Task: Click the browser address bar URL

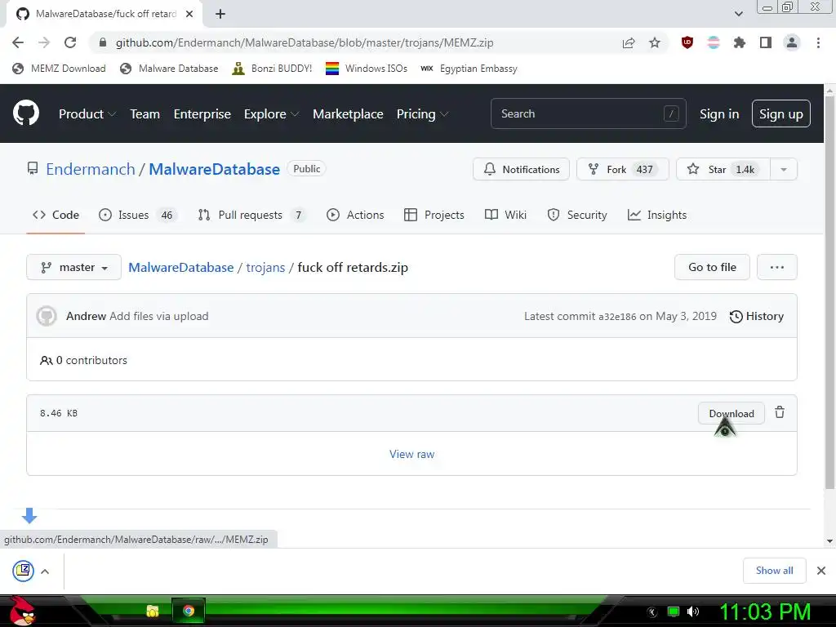Action: point(305,42)
